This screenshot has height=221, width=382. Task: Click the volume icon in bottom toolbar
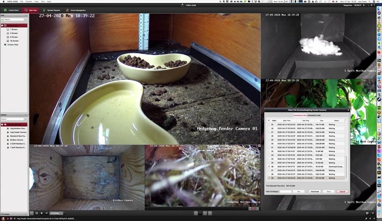[x=47, y=213]
